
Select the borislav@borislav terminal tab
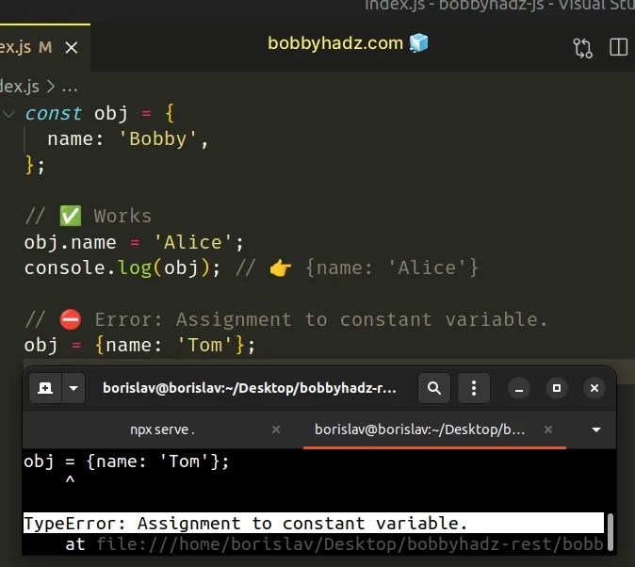419,429
